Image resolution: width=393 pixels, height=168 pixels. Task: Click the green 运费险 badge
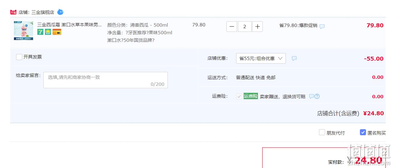[x=251, y=96]
